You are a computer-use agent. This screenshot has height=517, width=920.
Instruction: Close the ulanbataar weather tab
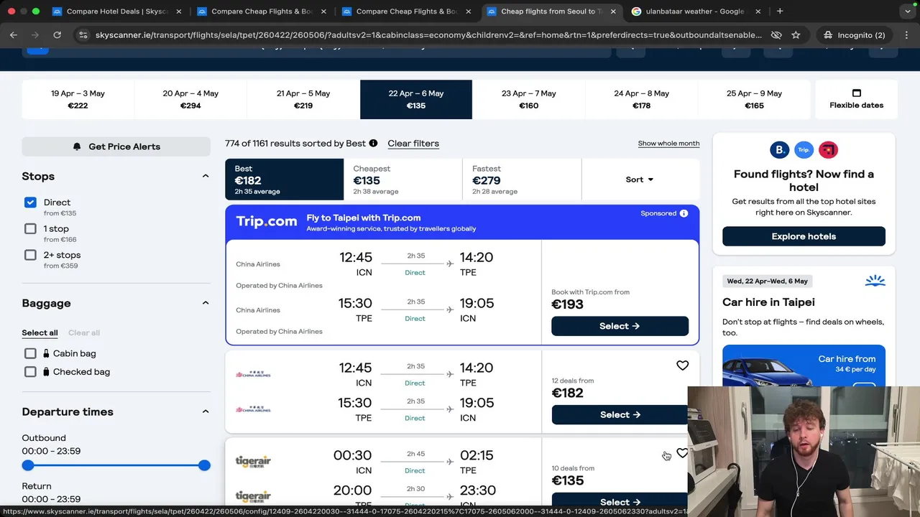pyautogui.click(x=757, y=11)
